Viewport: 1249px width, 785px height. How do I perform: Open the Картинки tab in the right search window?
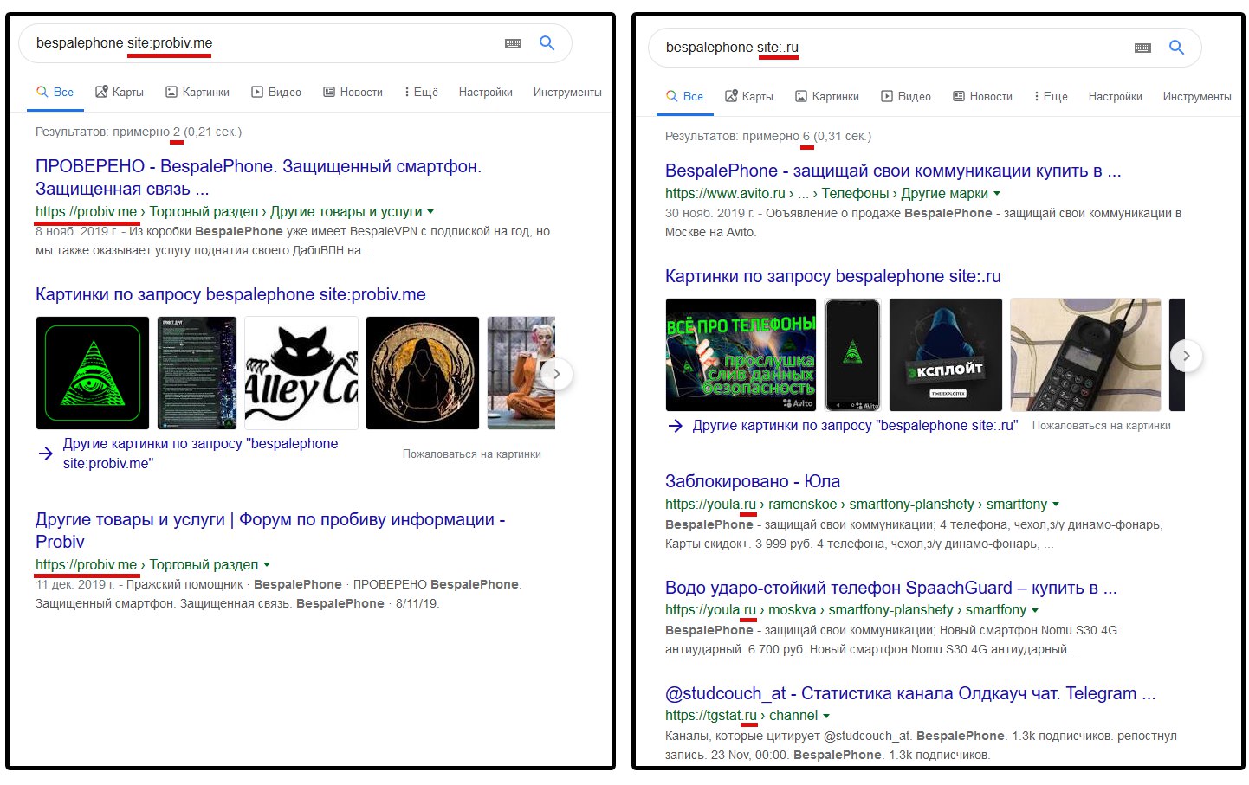(x=827, y=96)
